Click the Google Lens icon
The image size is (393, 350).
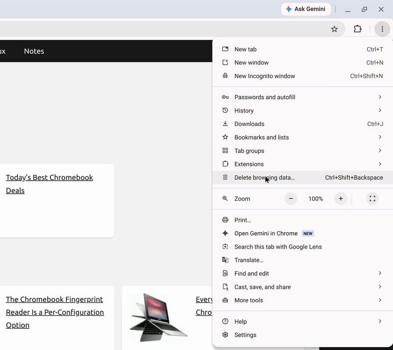[225, 246]
